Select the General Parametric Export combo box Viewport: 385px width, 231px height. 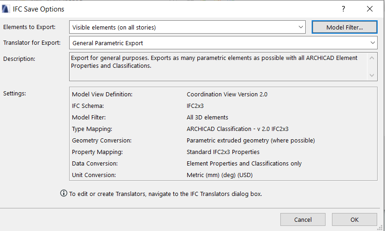click(x=223, y=43)
